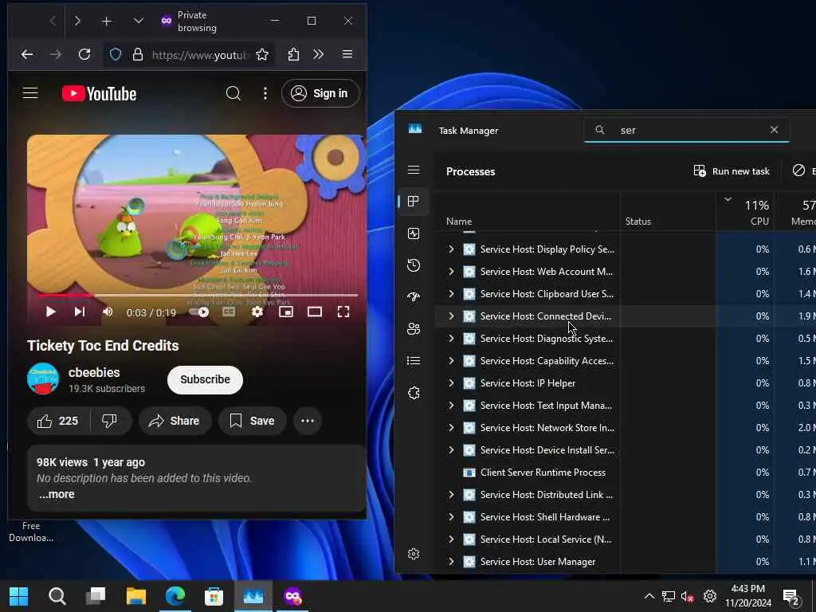
Task: List all tabs dropdown arrow
Action: pyautogui.click(x=139, y=22)
